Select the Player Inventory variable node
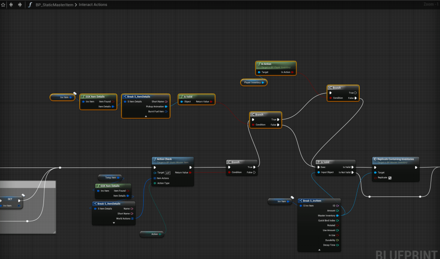The height and width of the screenshot is (259, 440). 253,82
